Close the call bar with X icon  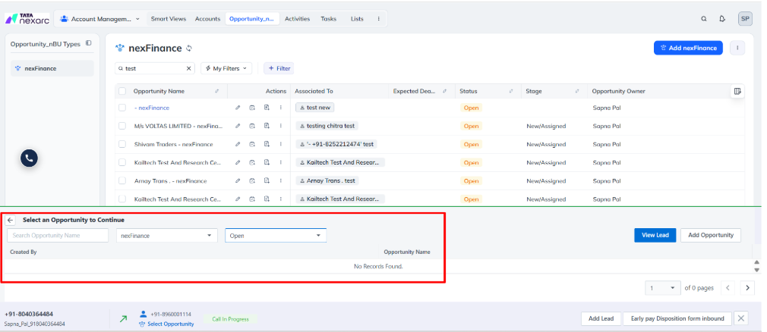click(x=741, y=318)
